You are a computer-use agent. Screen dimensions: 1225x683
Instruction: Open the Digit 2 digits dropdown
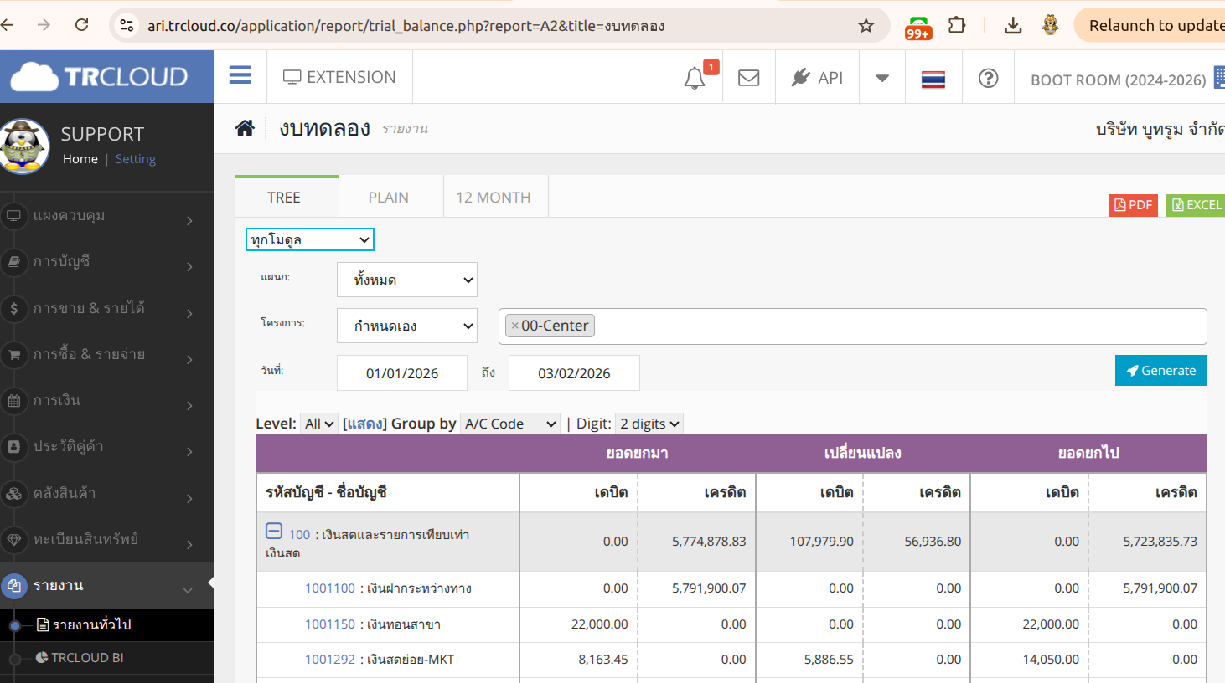649,424
